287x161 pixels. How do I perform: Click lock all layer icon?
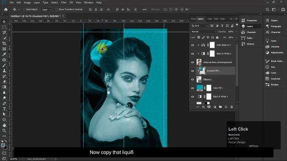(x=217, y=38)
